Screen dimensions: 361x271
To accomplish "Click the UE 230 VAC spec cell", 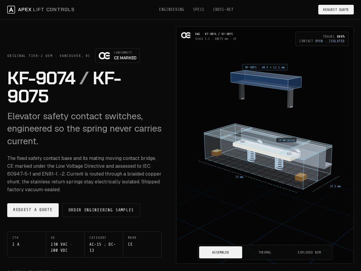I will pos(65,245).
